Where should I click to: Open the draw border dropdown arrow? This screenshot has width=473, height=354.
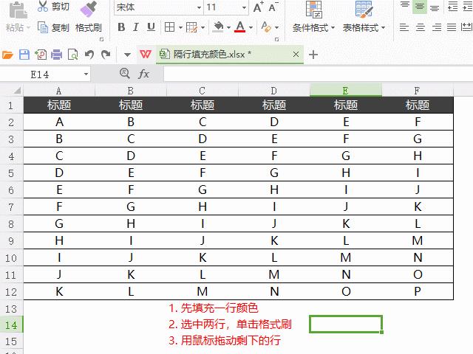tap(203, 28)
